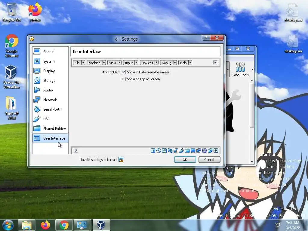Click the floppy disk indicator icon
Viewport: 308px width, 231px height.
point(165,151)
